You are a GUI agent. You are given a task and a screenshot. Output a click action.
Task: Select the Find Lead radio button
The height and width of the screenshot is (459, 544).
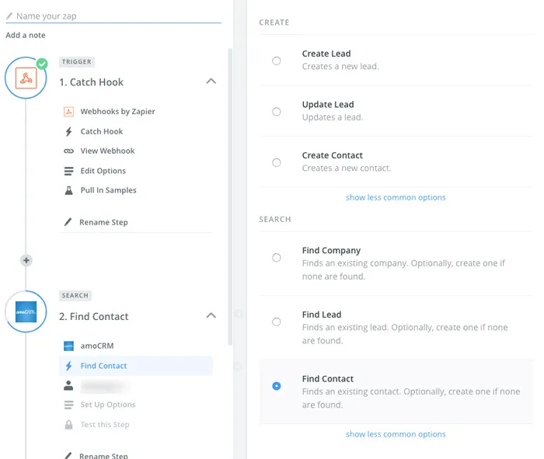pos(277,322)
